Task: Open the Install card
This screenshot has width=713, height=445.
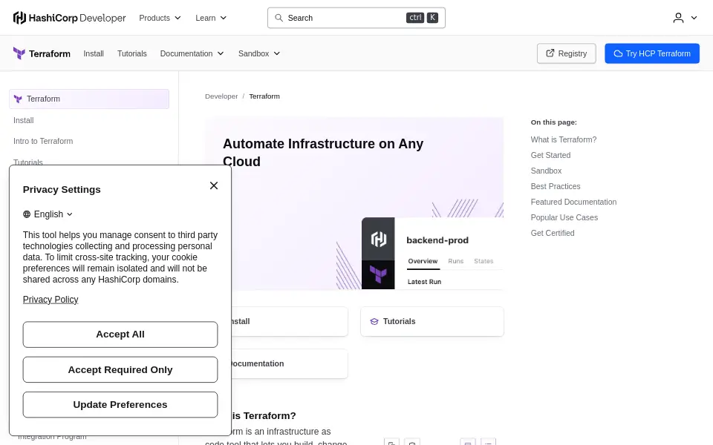Action: pos(289,321)
